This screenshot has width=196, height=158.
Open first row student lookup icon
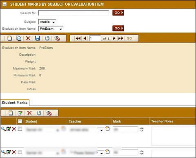click(63, 128)
